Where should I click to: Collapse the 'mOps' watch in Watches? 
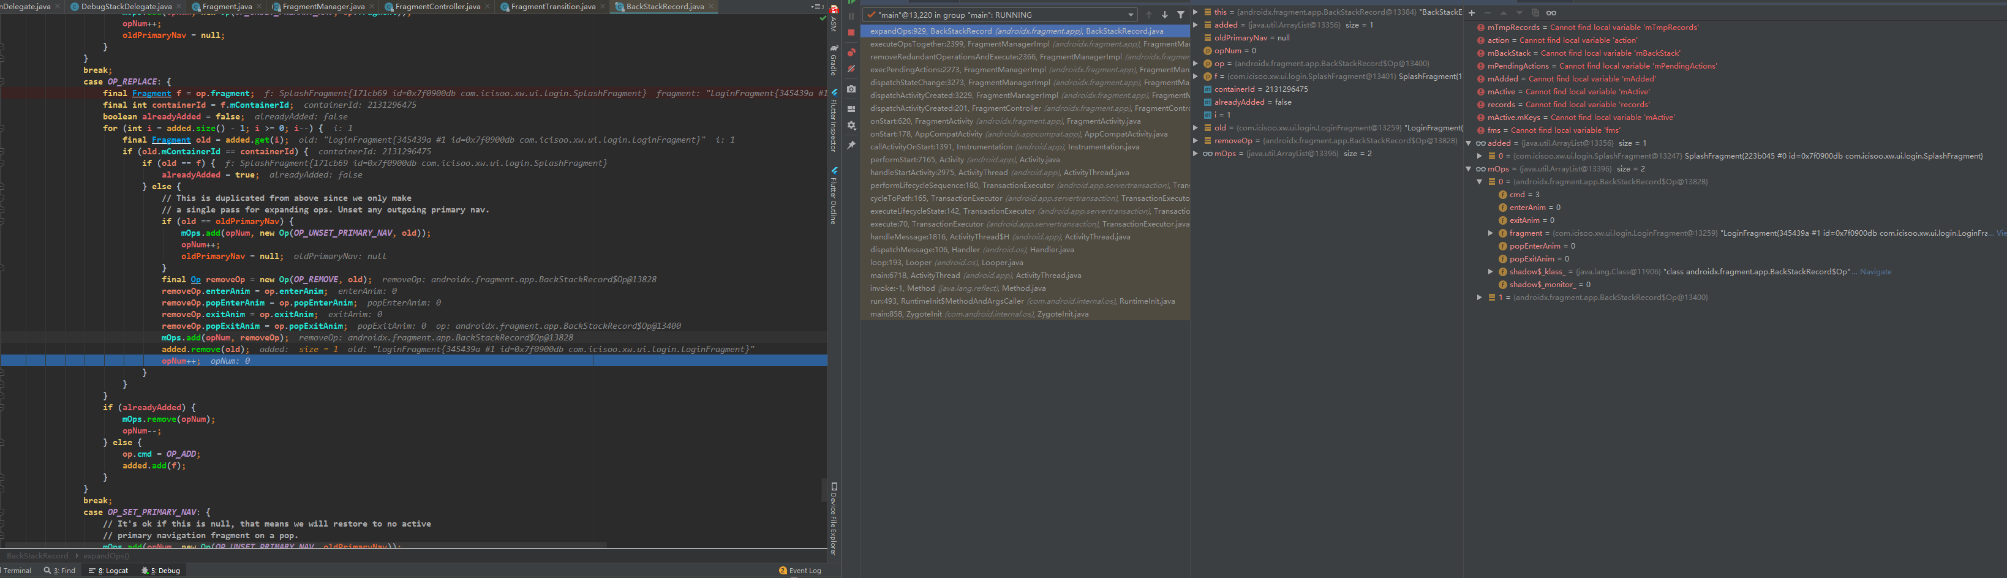point(1469,168)
